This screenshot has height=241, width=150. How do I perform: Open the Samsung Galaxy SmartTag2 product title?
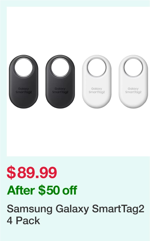point(75,215)
